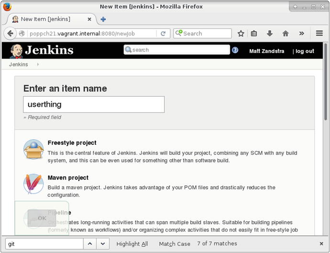
Task: Click the globe site identity icon
Action: [x=22, y=33]
